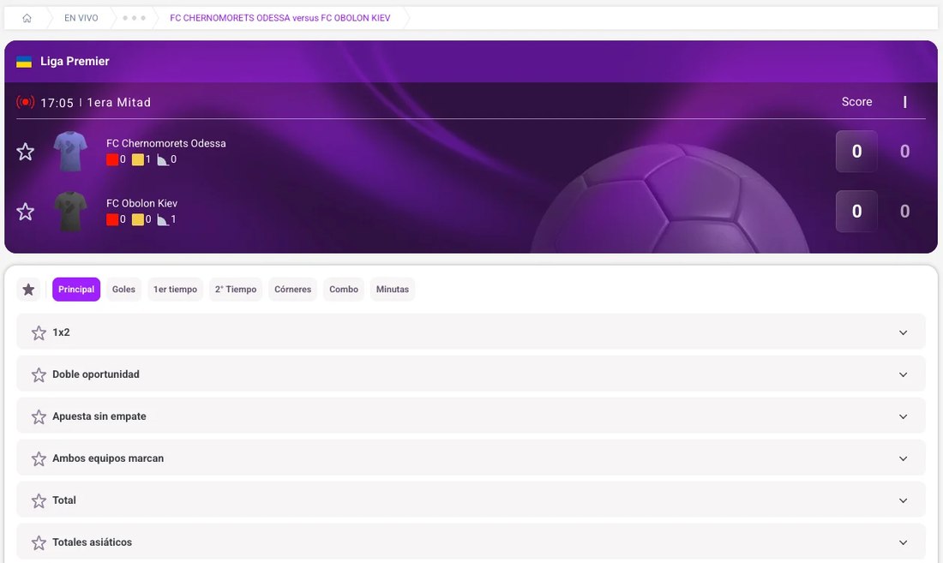Expand the Ambos equipos marcan chevron
Image resolution: width=943 pixels, height=563 pixels.
coord(904,459)
